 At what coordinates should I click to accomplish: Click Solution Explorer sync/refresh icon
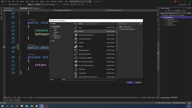(x=175, y=11)
